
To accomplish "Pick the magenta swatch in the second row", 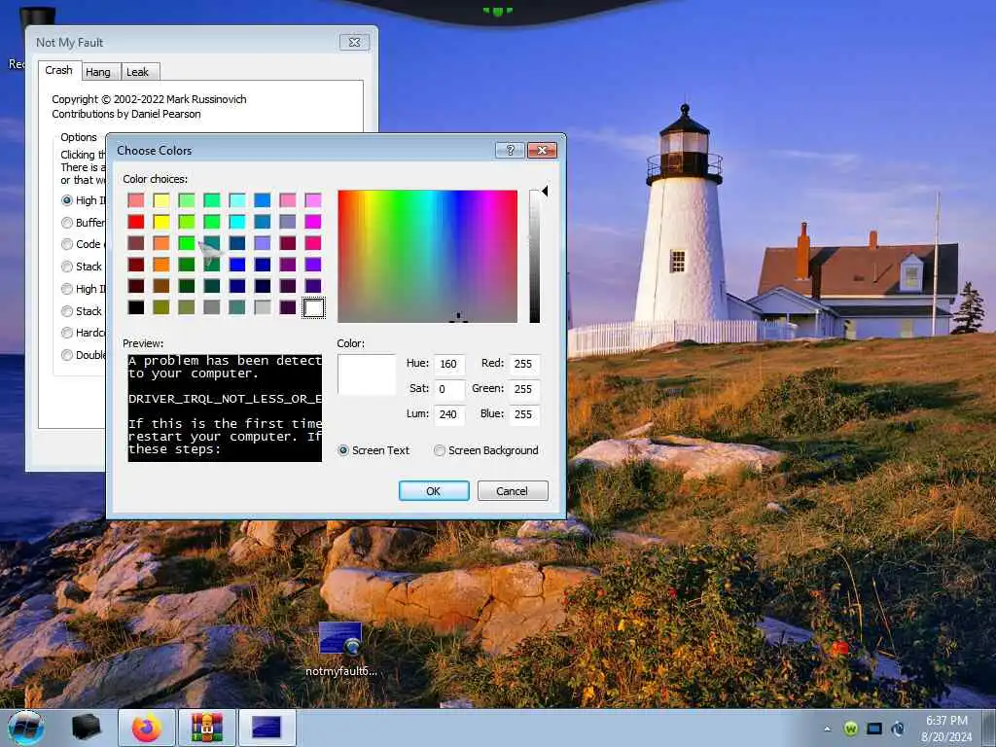I will tap(313, 222).
